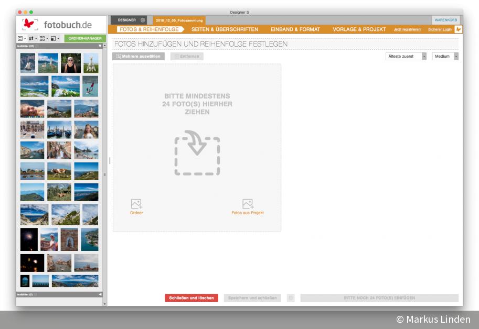Click the butterfly icon beside Sicherer Login

click(458, 29)
